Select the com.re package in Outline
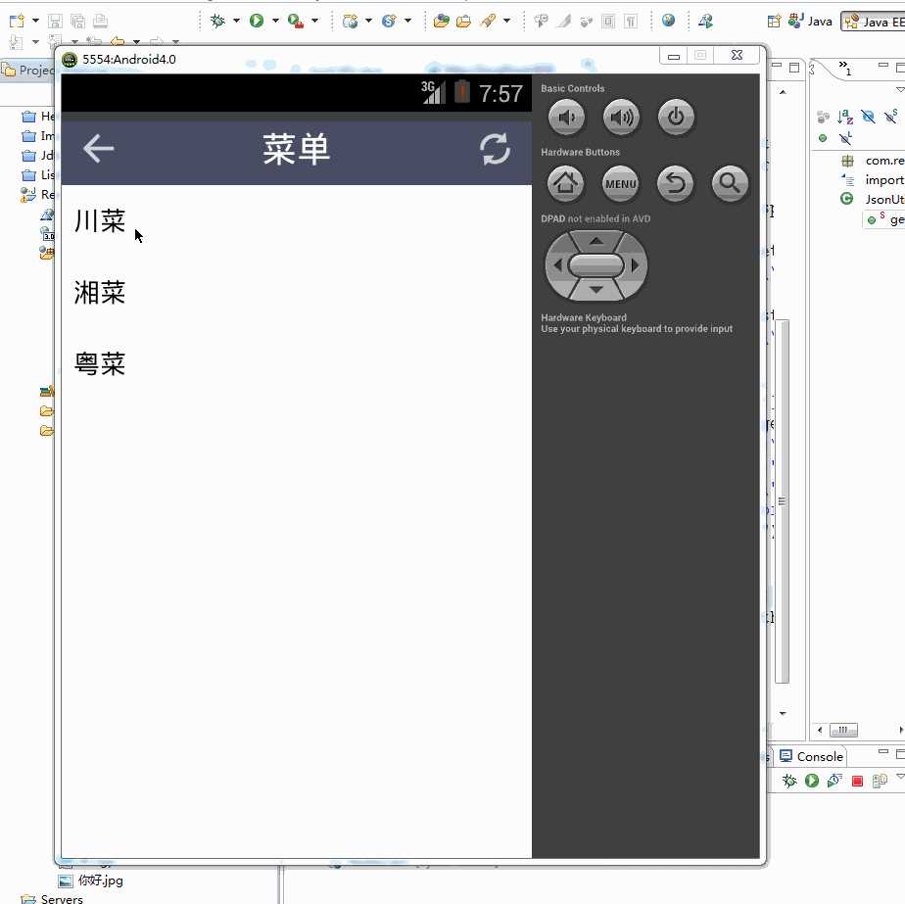 874,161
